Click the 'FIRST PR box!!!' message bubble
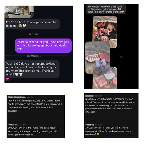 point(32,24)
